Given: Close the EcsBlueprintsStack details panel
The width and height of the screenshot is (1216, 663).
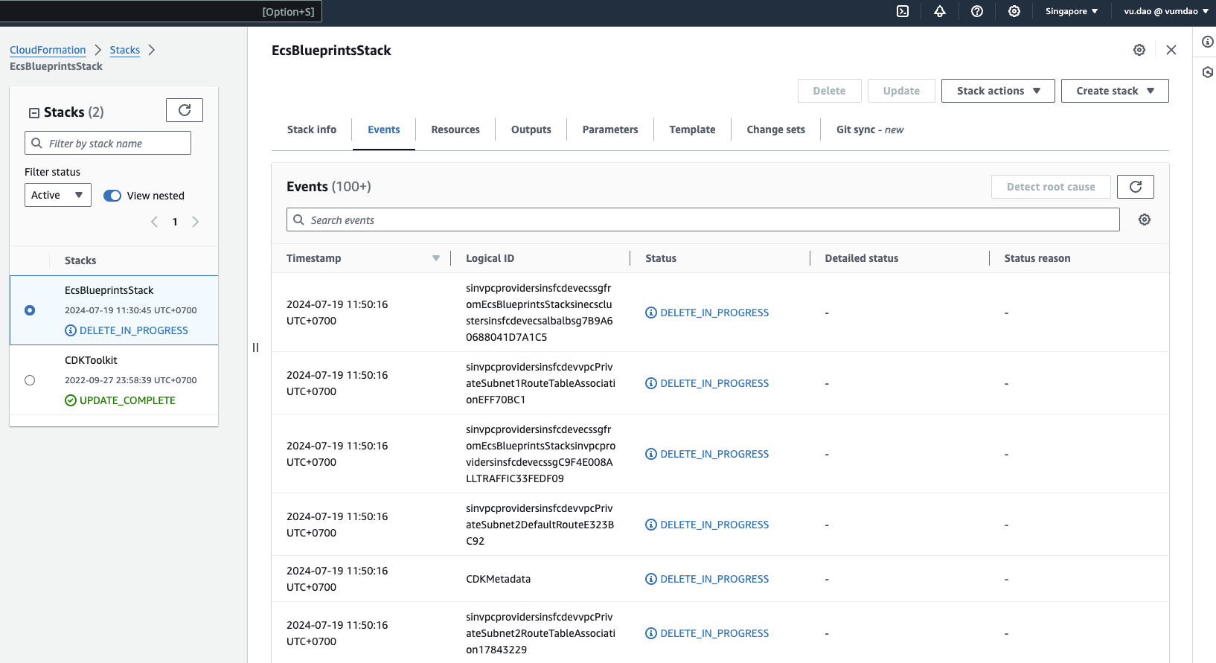Looking at the screenshot, I should click(1171, 50).
